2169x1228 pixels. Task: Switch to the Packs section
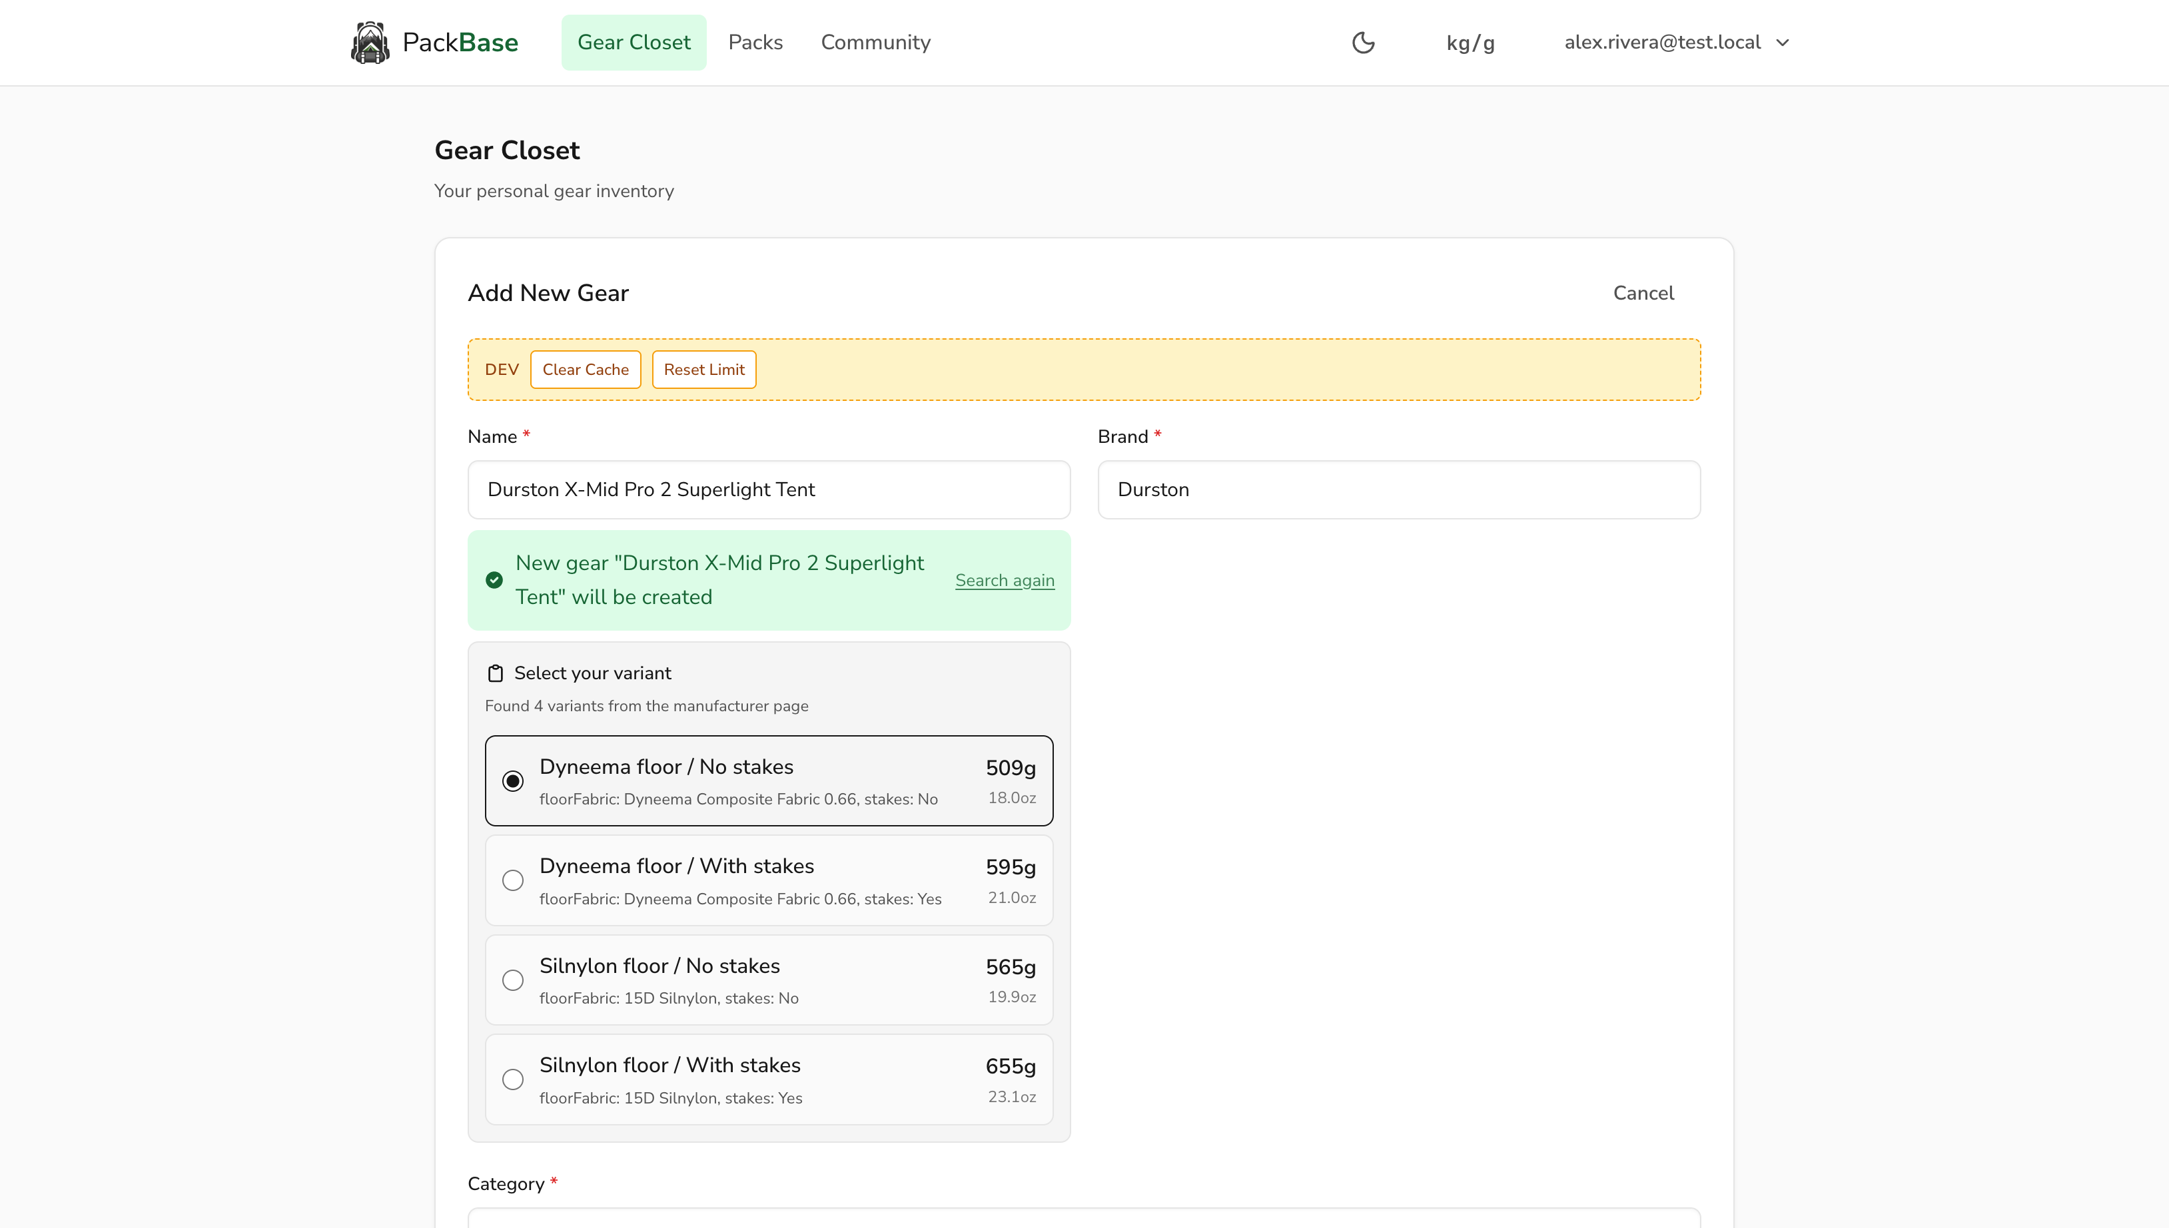point(755,41)
